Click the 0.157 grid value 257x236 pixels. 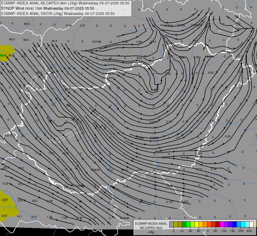click(170, 202)
